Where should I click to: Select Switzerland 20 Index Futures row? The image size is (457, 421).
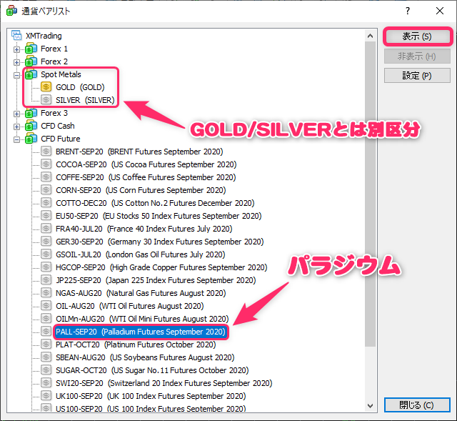164,383
